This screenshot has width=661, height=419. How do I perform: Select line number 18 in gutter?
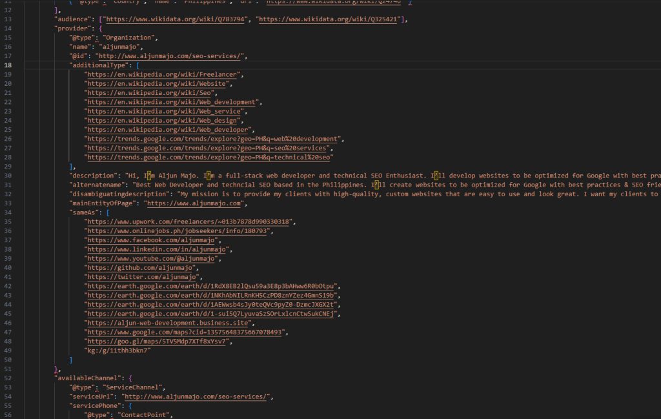coord(8,65)
